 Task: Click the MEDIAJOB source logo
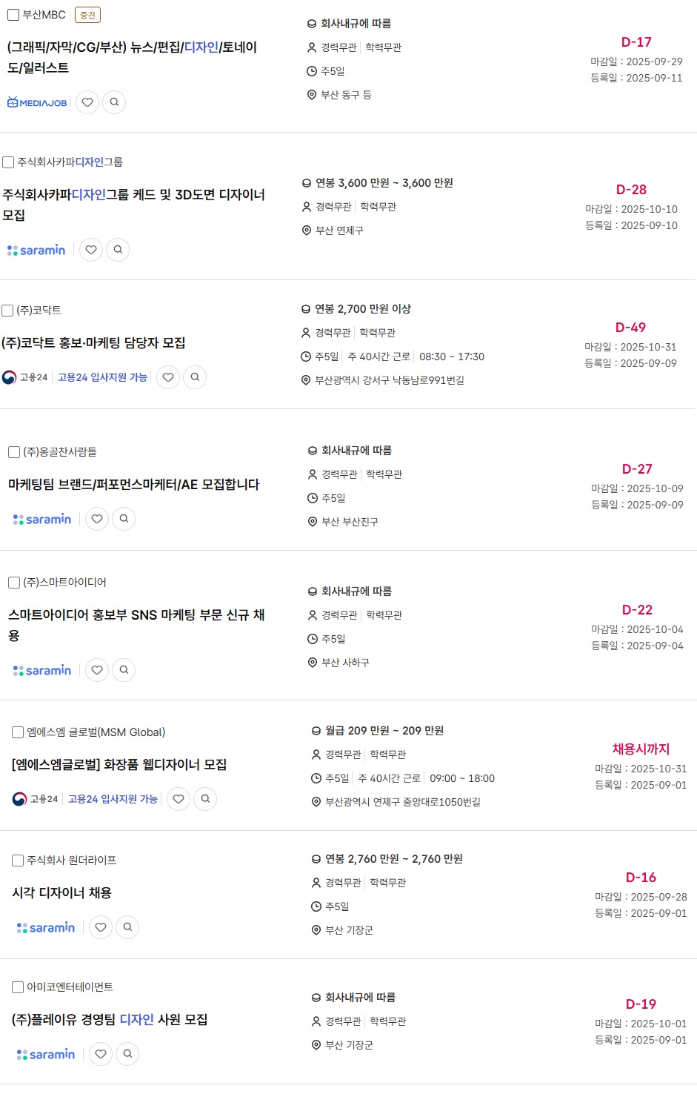coord(37,102)
